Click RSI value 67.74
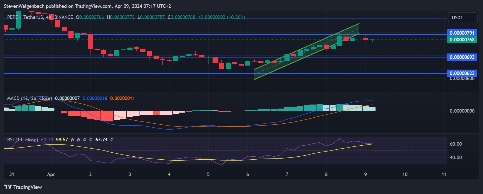483x194 pixels. (x=101, y=140)
